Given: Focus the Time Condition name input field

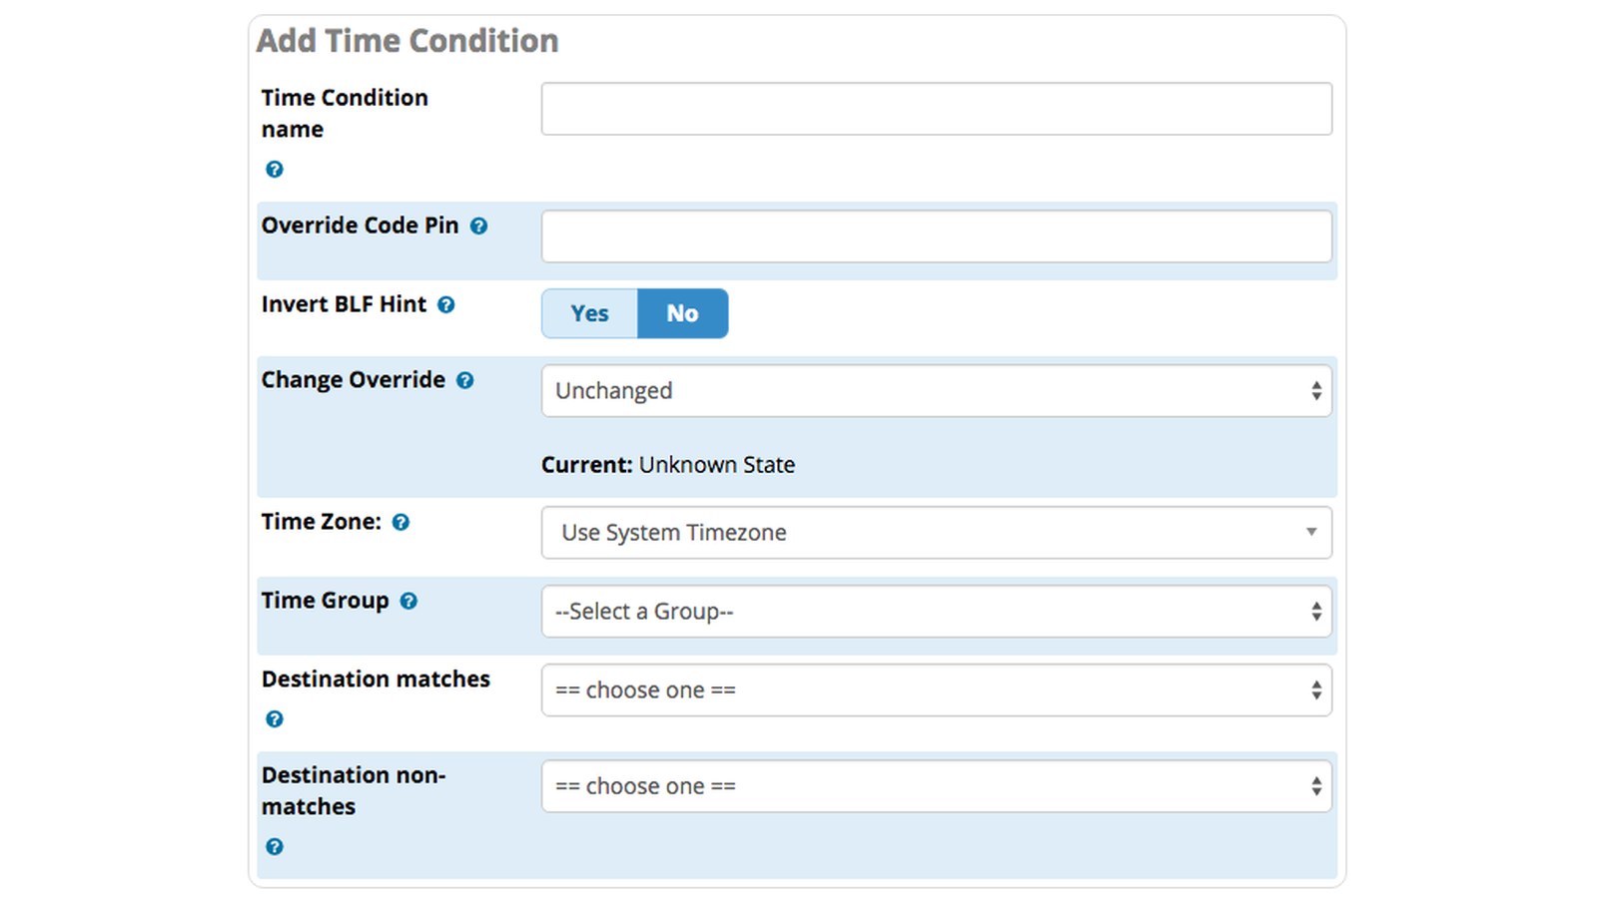Looking at the screenshot, I should click(x=936, y=109).
